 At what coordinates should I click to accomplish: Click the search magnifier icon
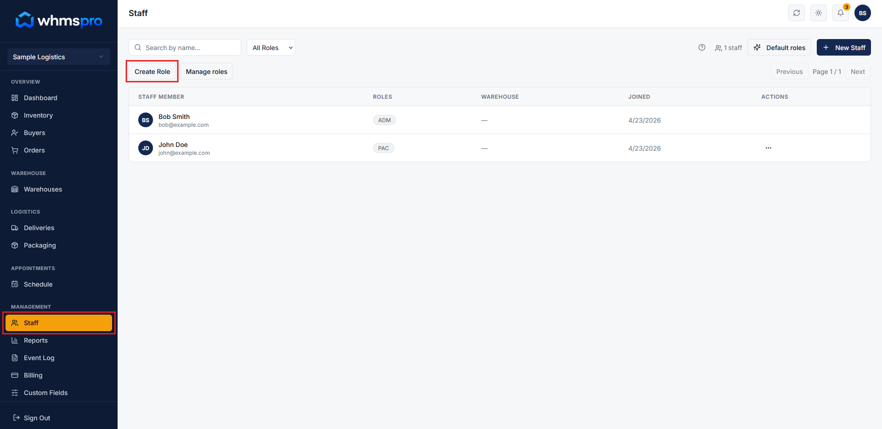[x=138, y=47]
